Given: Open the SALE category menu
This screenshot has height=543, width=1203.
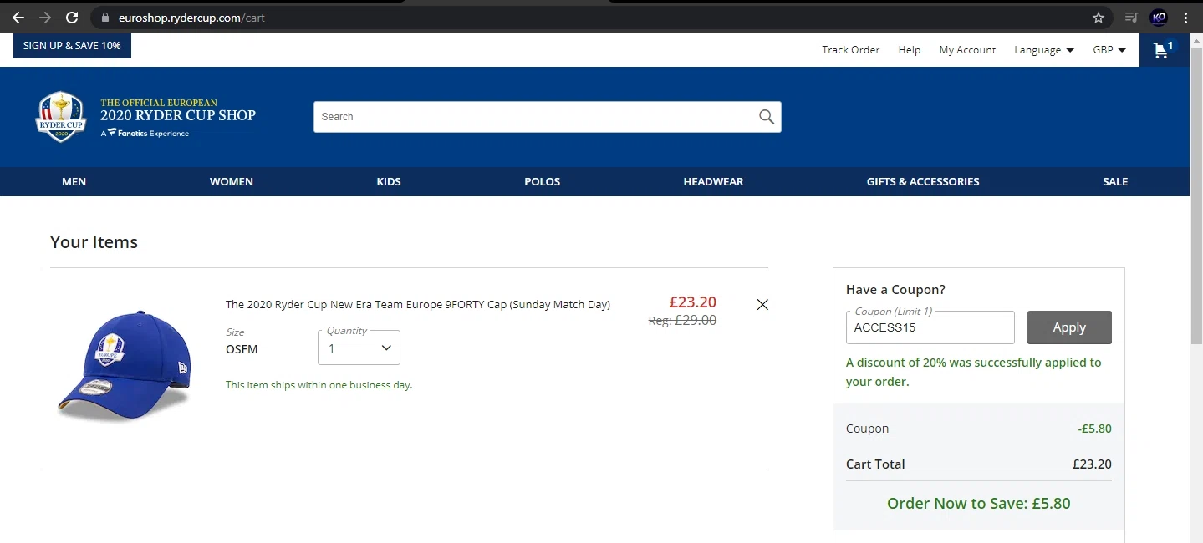Looking at the screenshot, I should [1115, 181].
